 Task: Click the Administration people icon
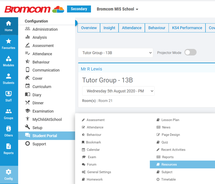(x=27, y=29)
